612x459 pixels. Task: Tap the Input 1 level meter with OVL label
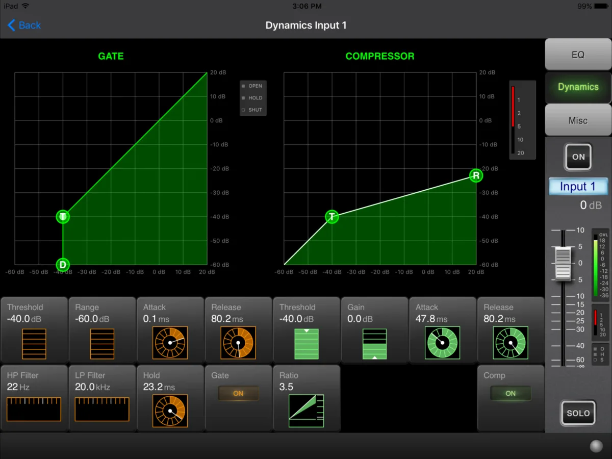pos(600,265)
